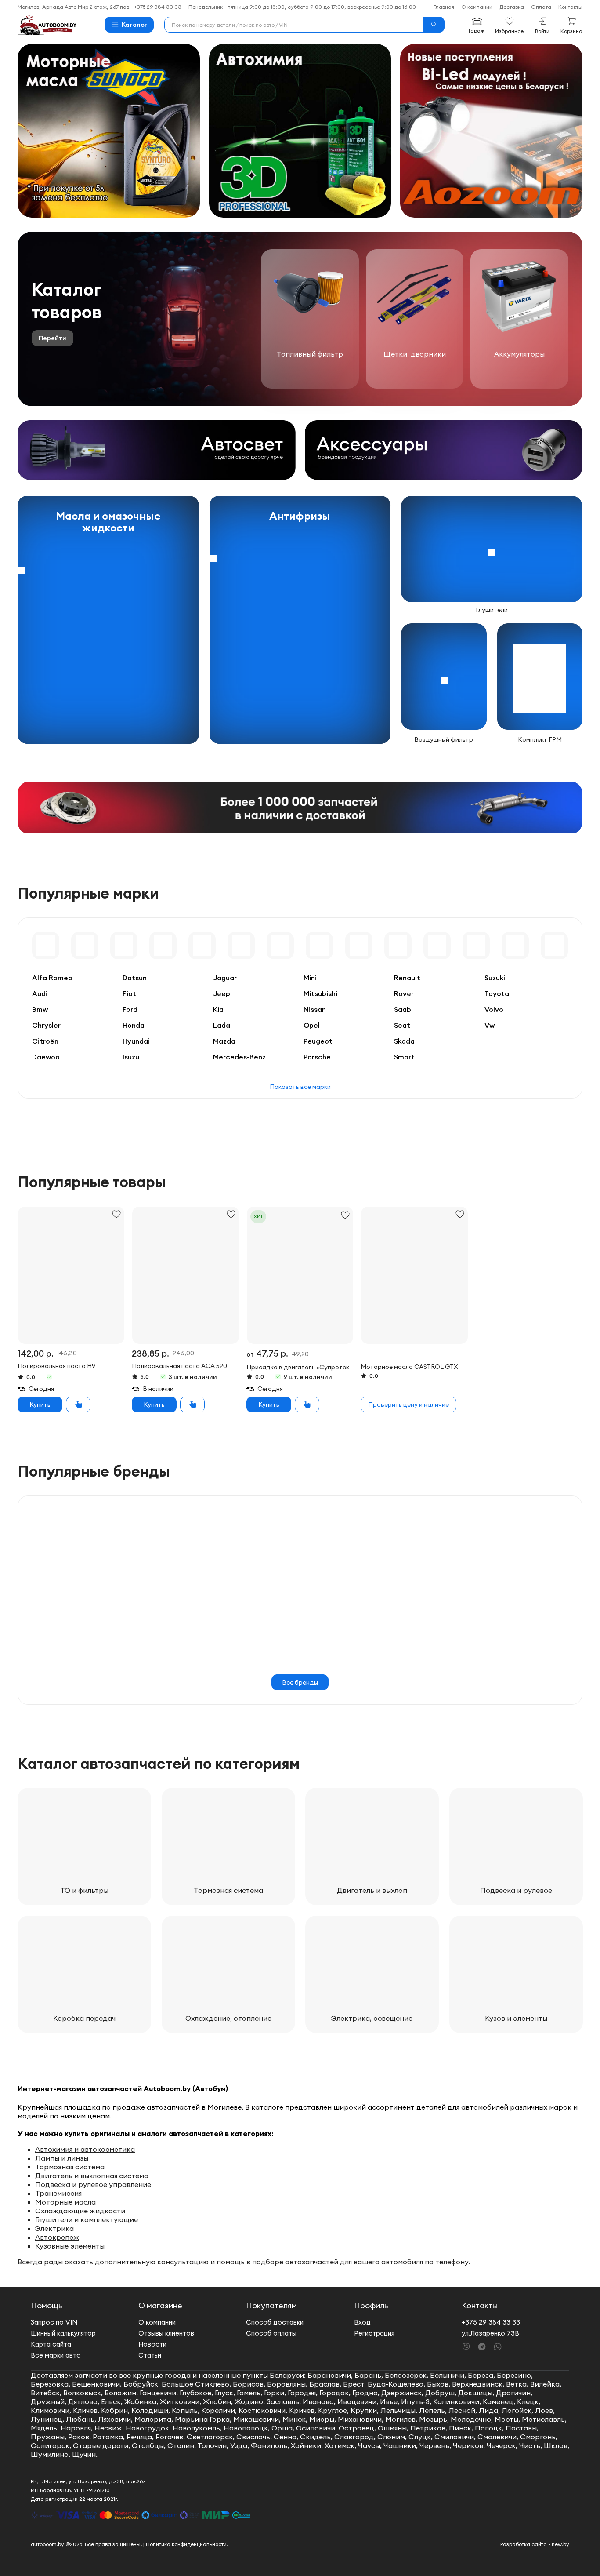This screenshot has width=600, height=2576.
Task: Open WhatsApp icon in footer contacts
Action: (x=497, y=2346)
